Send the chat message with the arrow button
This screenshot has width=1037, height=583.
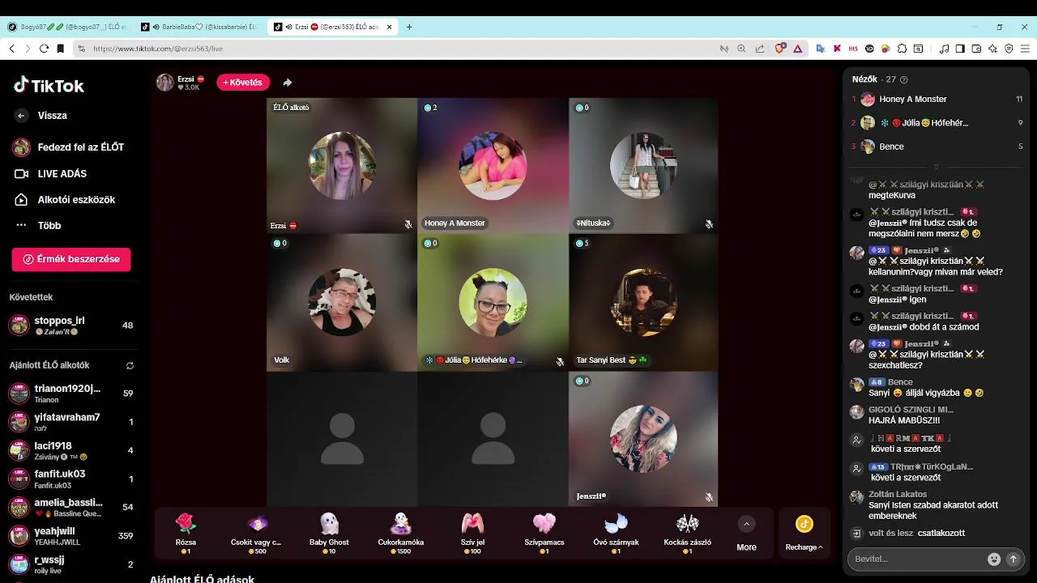(x=1013, y=559)
